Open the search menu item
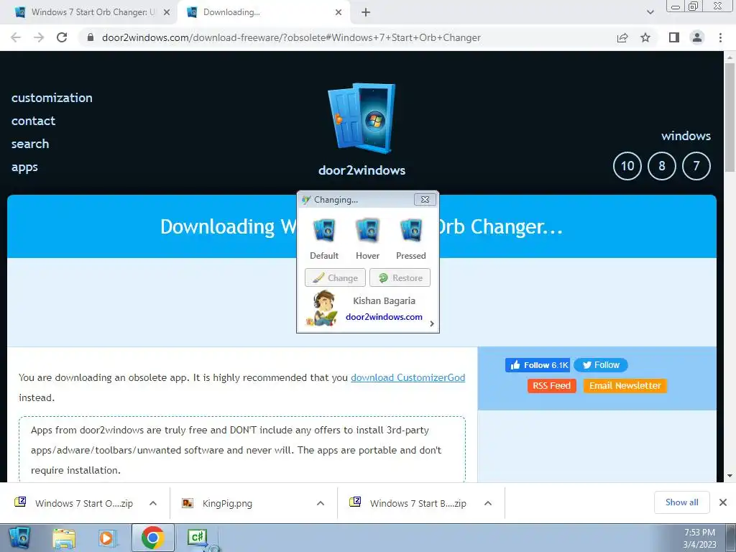 tap(30, 144)
